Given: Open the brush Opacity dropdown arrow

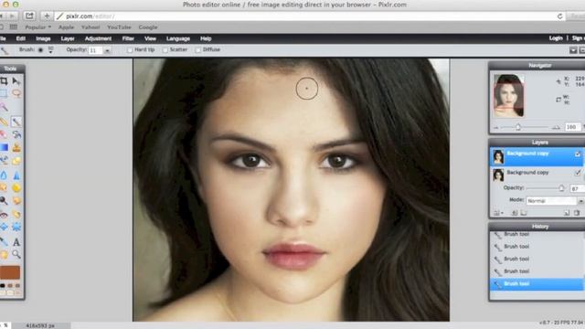Looking at the screenshot, I should point(107,50).
